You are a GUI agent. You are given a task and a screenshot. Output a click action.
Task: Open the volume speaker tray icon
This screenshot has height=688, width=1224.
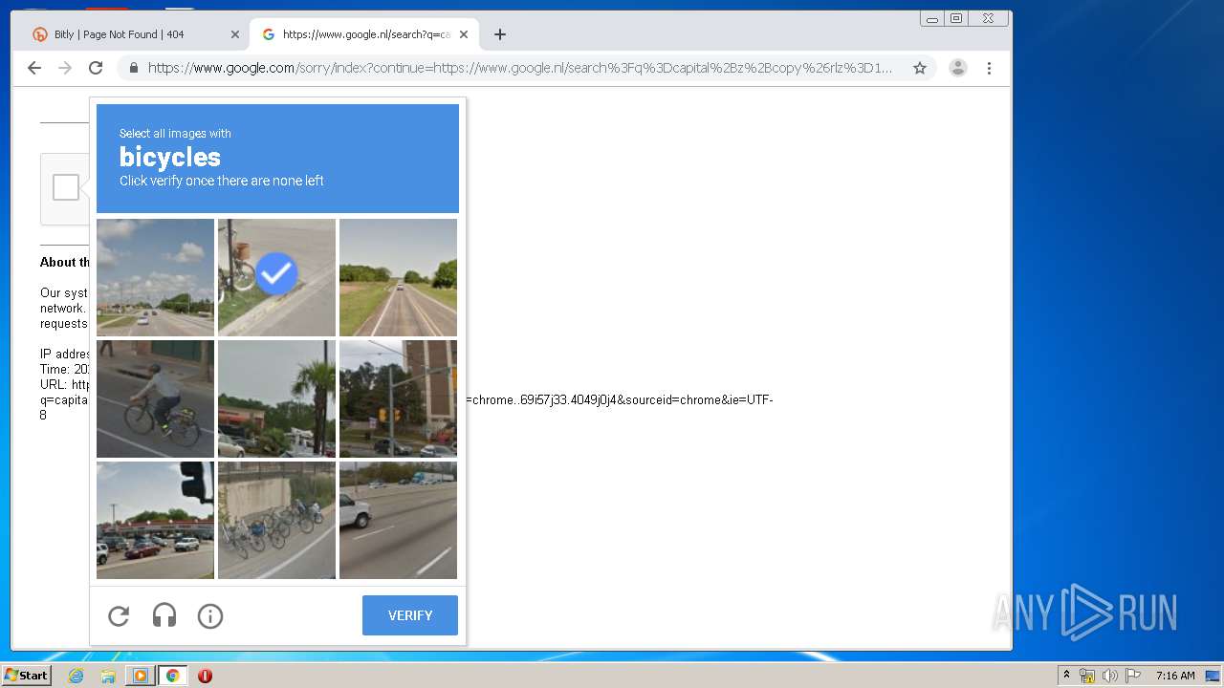pos(1109,676)
